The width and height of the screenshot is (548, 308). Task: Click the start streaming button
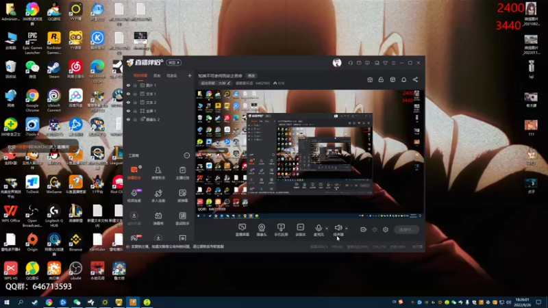[x=406, y=229]
